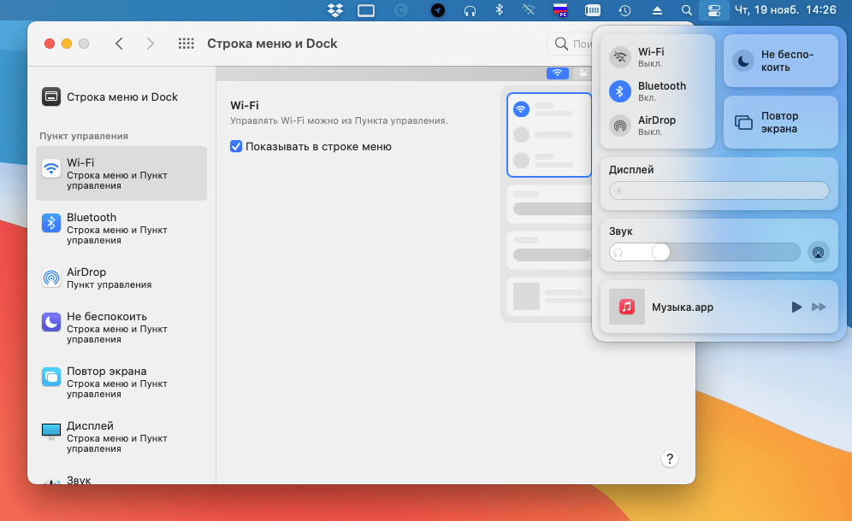Screen dimensions: 852x521
Task: Click the headphones icon in menu bar
Action: (470, 10)
